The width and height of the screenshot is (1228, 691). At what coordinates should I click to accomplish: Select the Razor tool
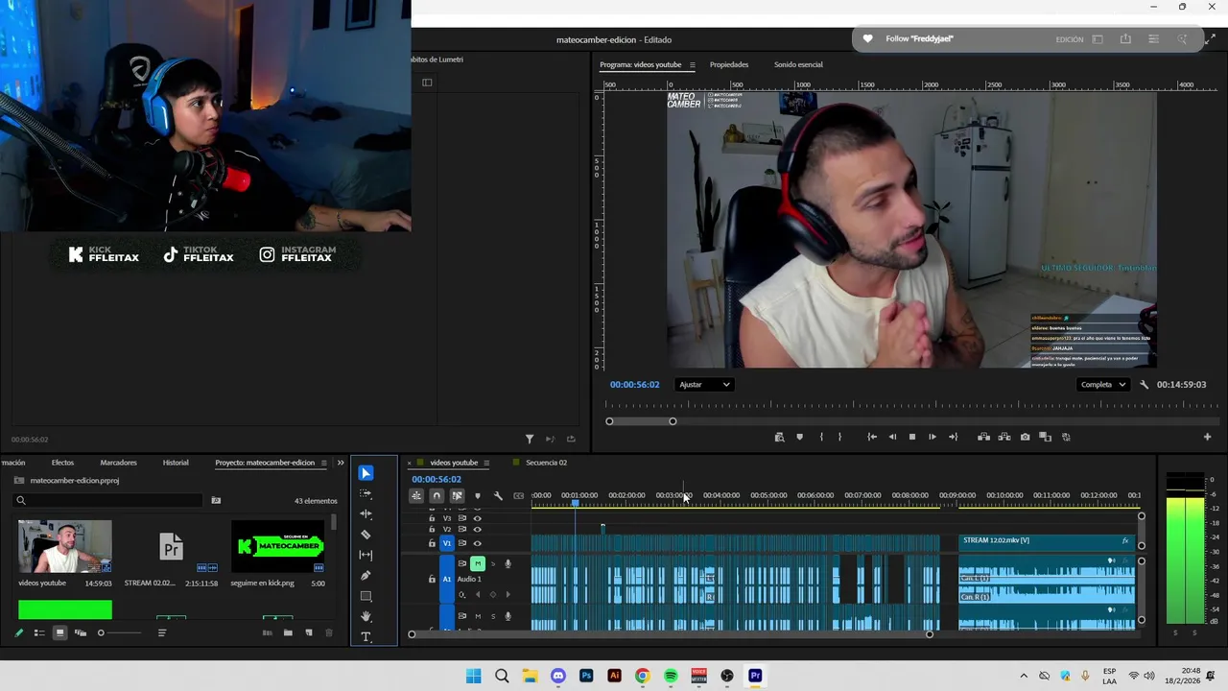(366, 535)
